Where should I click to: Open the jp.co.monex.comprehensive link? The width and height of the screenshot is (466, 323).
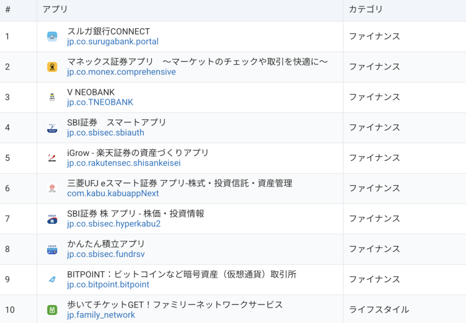coord(121,72)
